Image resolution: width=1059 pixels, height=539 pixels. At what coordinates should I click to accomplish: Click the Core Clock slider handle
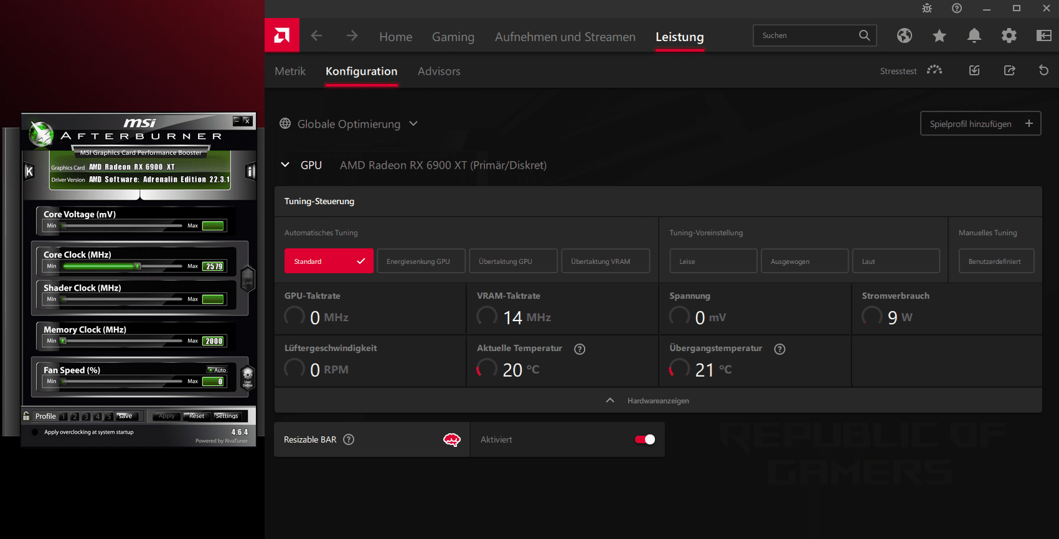pyautogui.click(x=138, y=266)
